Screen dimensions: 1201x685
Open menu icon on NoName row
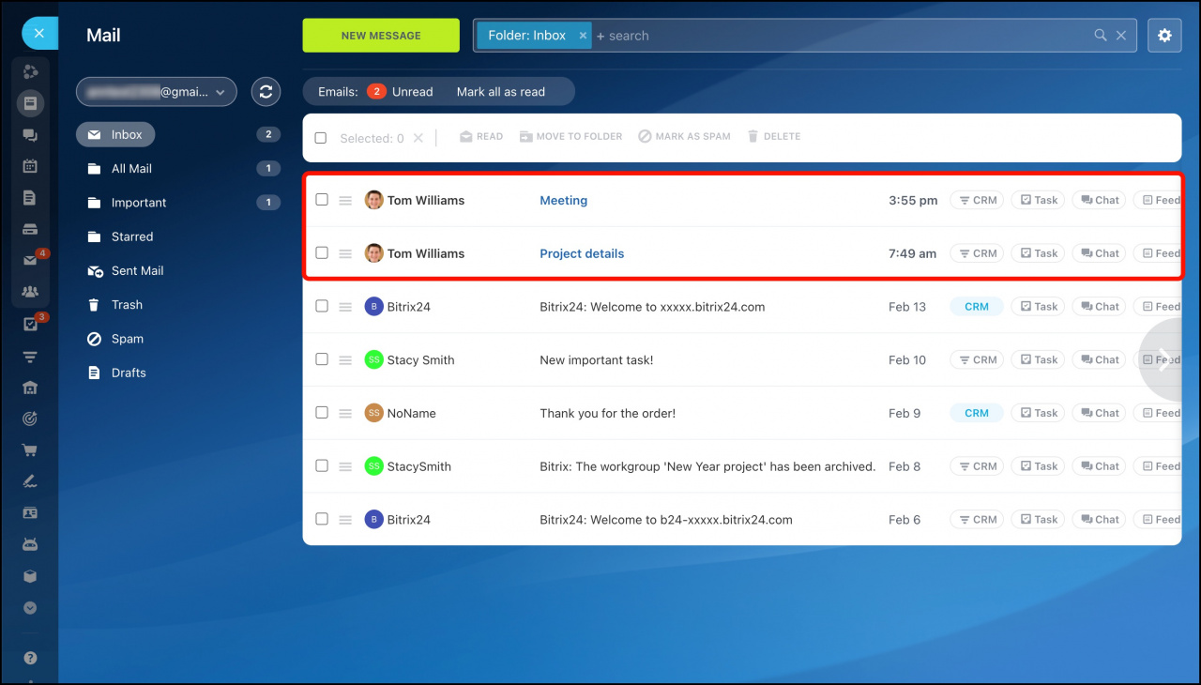345,413
